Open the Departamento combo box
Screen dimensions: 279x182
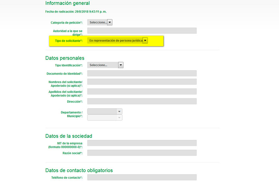click(x=105, y=111)
